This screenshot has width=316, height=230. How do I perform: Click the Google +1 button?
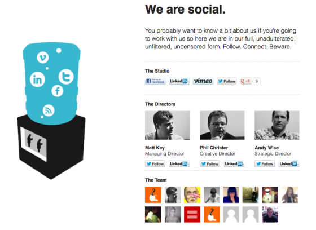pos(246,81)
